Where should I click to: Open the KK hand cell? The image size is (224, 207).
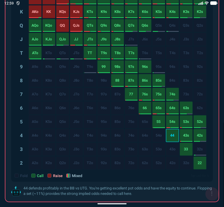tap(49, 12)
